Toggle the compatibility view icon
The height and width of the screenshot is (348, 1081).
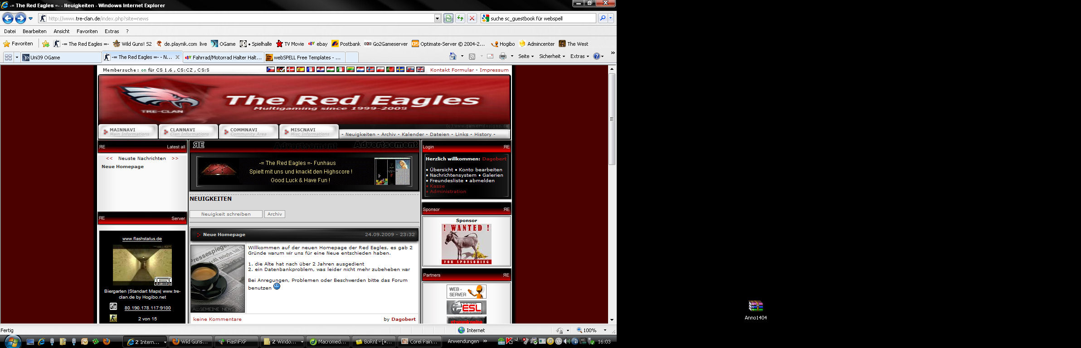point(448,18)
